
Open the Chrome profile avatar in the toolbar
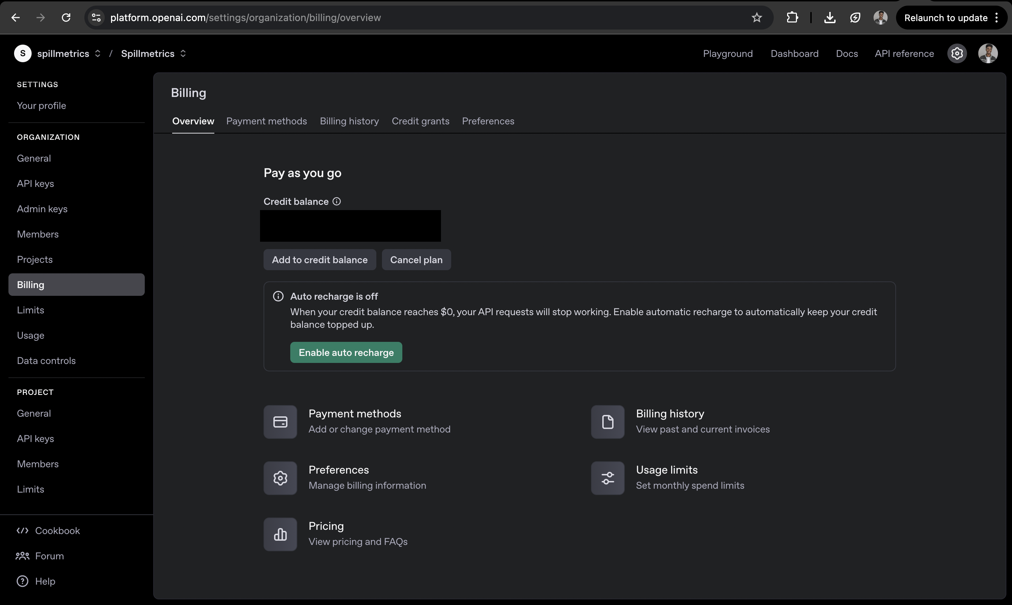point(880,18)
